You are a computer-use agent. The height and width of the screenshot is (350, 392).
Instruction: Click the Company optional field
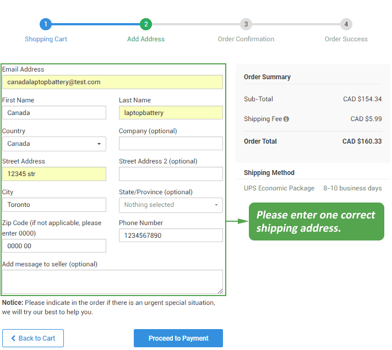point(171,144)
